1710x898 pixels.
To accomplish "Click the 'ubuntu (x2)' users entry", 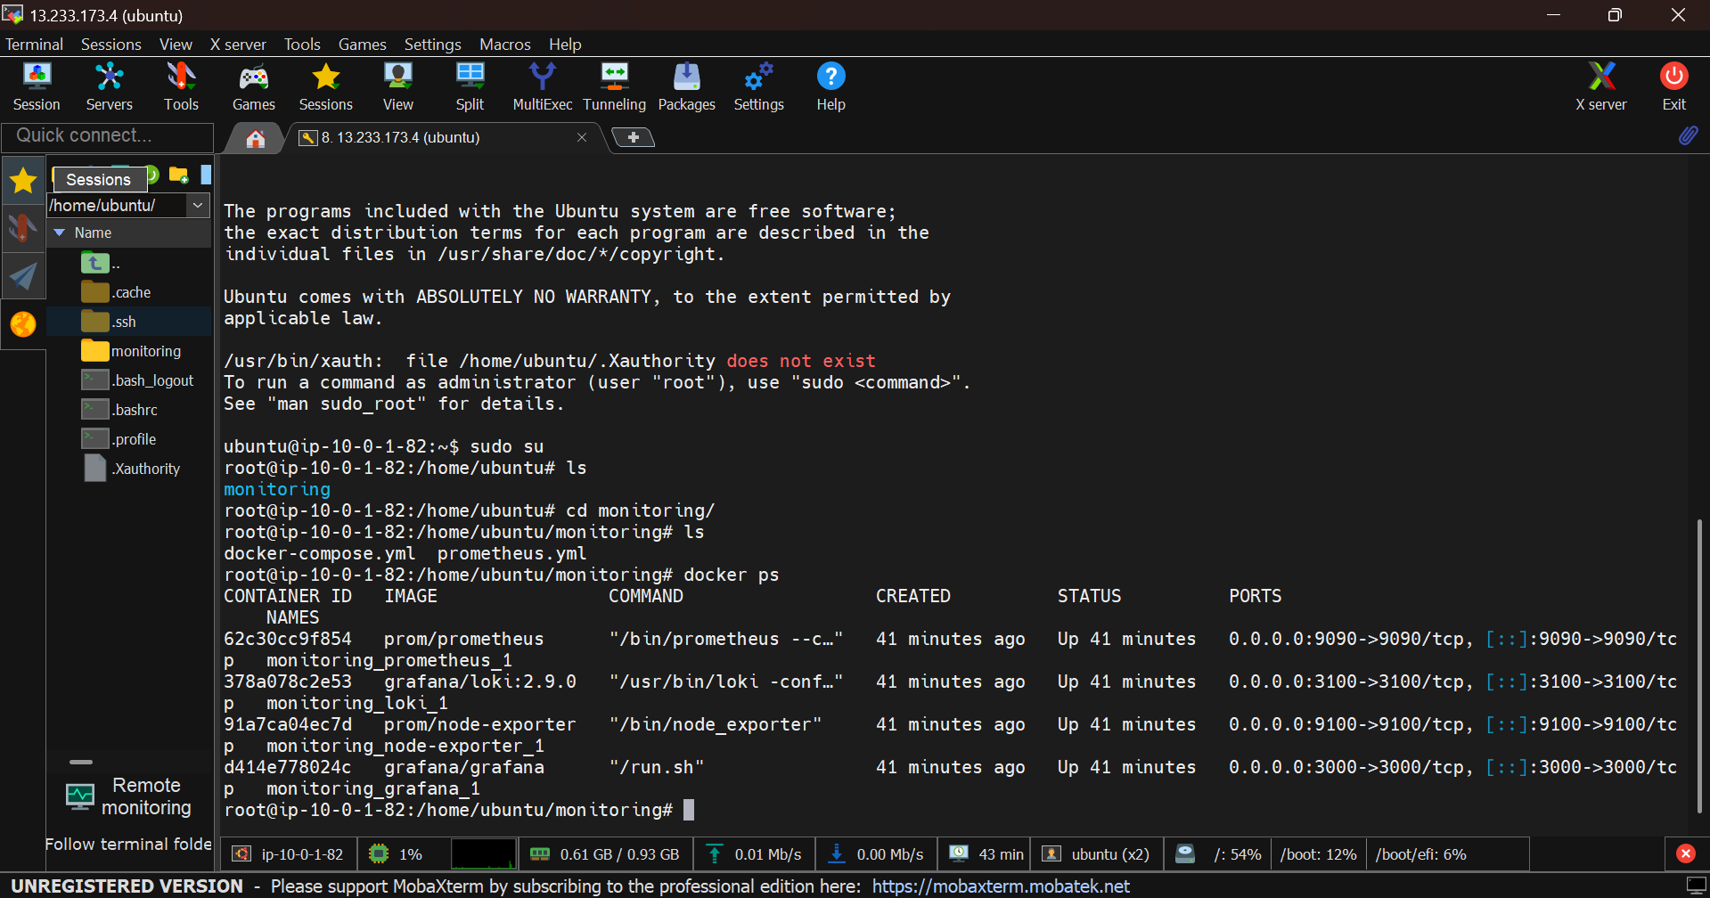I will click(x=1097, y=853).
